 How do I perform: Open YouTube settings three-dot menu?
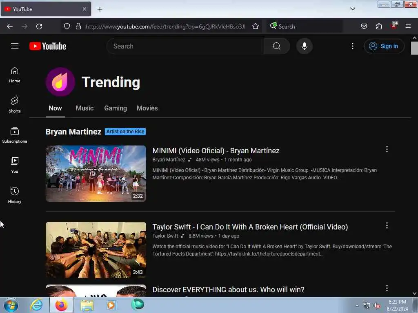point(352,46)
